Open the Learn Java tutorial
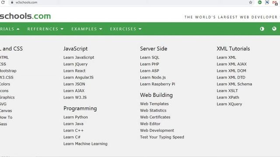The height and width of the screenshot is (157, 280). coord(73,124)
